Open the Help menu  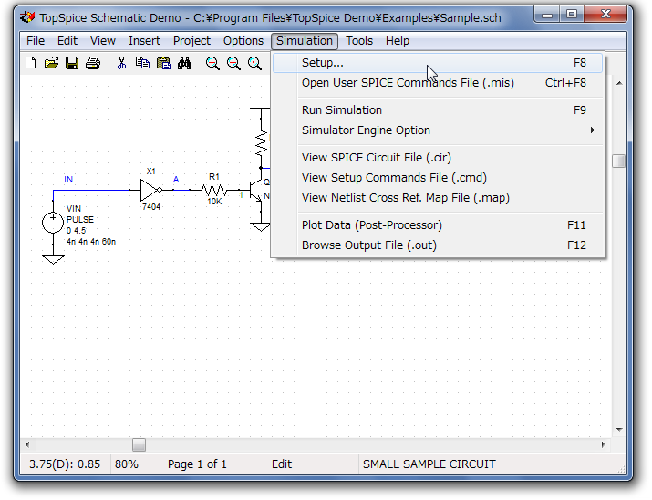click(398, 41)
